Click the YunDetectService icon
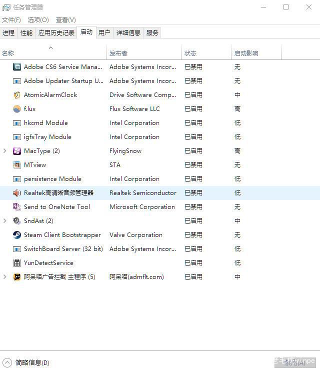This screenshot has width=320, height=369. (17, 263)
